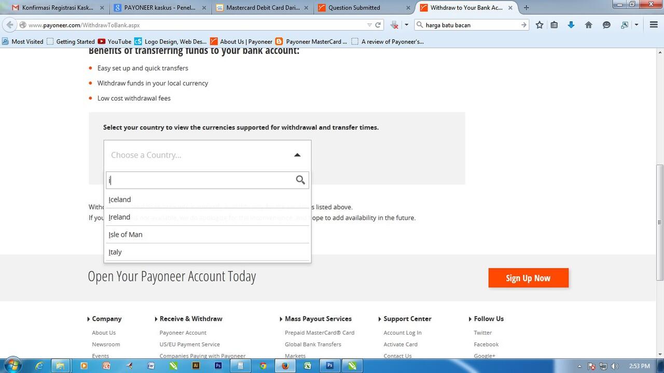Open YouTube bookmark in bookmarks bar

tap(115, 41)
